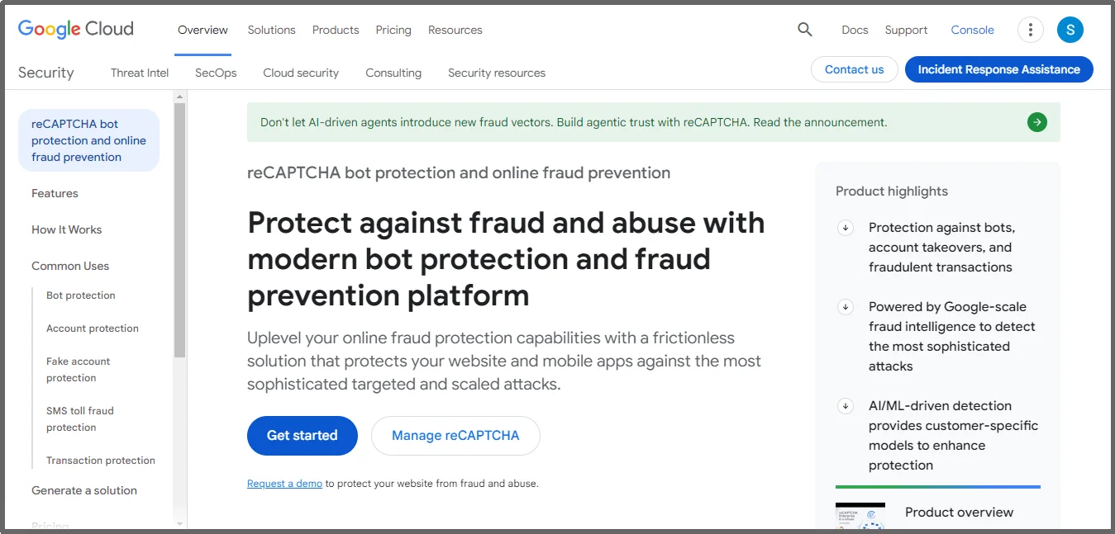1115x534 pixels.
Task: Click the Product overview thumbnail
Action: 860,517
